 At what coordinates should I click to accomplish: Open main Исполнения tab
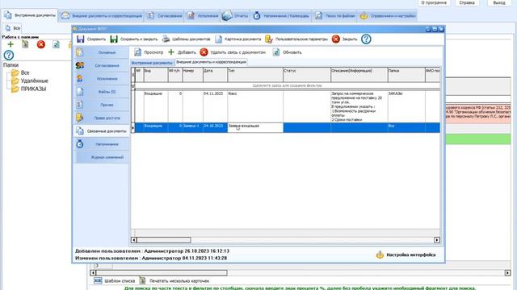click(x=203, y=16)
